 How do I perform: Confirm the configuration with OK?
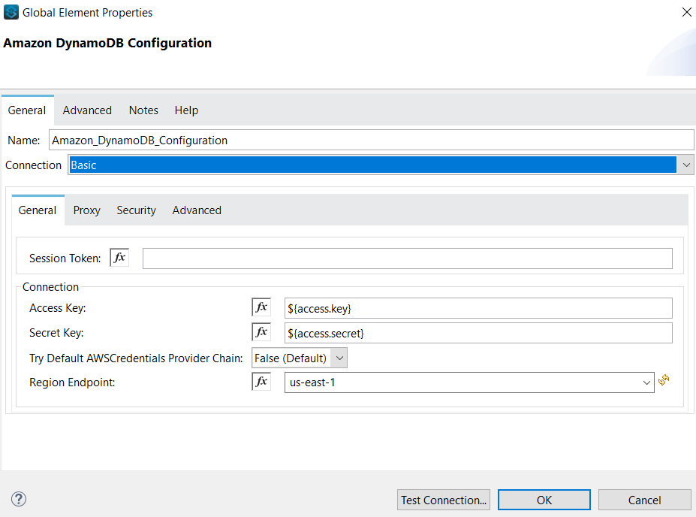click(x=544, y=499)
